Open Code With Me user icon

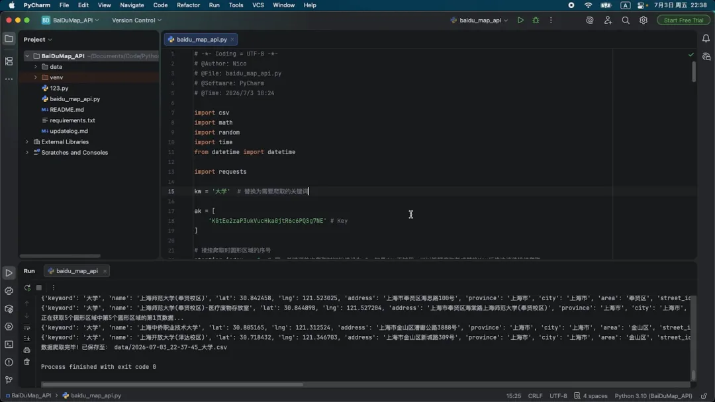tap(608, 20)
